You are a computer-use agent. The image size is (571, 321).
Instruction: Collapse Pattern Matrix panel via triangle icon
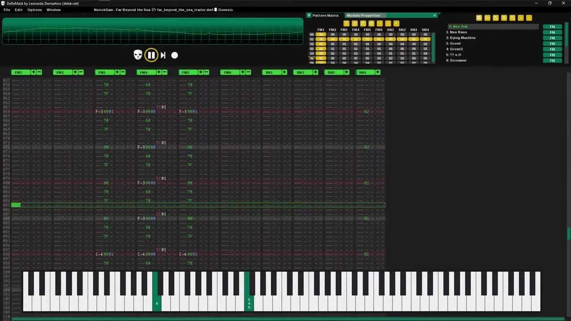point(309,16)
